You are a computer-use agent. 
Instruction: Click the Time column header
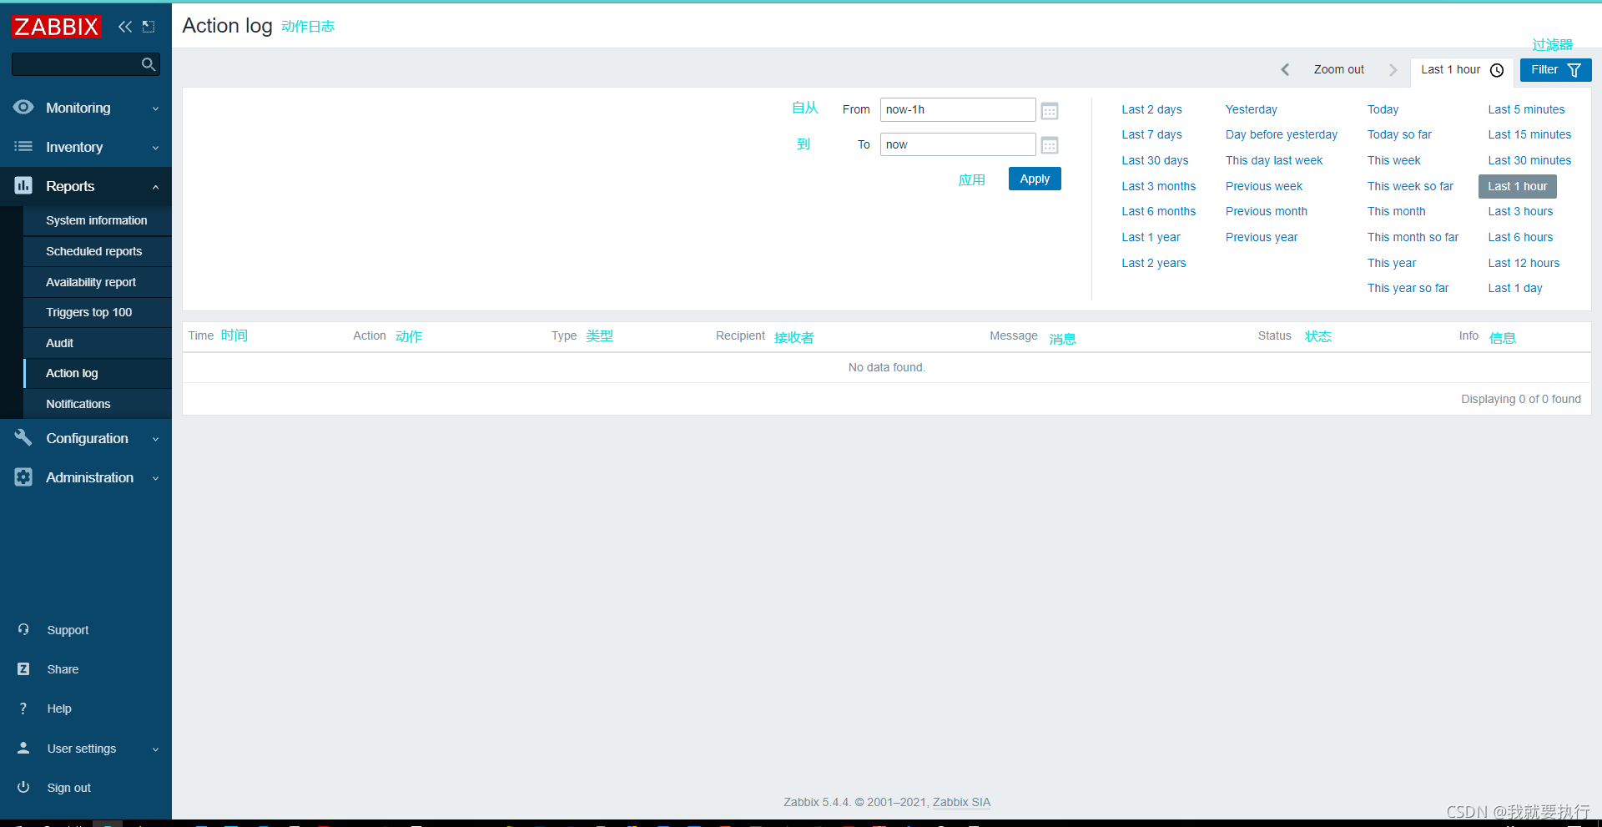click(201, 335)
